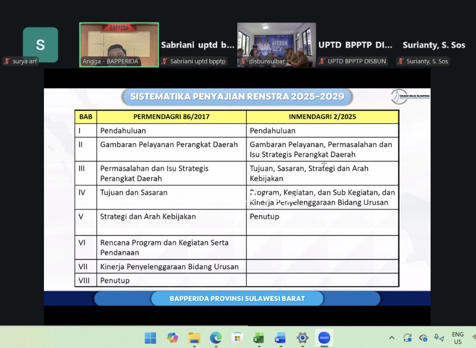Screen dimensions: 476x348
Task: Click the BAPPERIDA PROVINSI SULAWESI BARAT banner
Action: [x=237, y=298]
